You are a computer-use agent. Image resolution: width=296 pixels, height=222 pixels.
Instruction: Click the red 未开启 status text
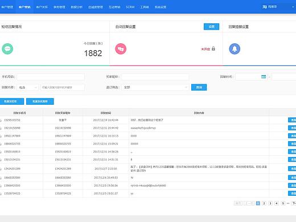pyautogui.click(x=205, y=49)
